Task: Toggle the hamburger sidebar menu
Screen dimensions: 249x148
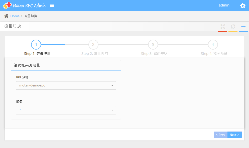Action: click(52, 5)
